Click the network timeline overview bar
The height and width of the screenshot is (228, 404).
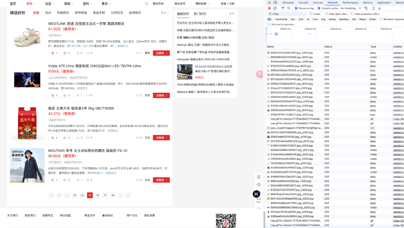click(x=335, y=35)
